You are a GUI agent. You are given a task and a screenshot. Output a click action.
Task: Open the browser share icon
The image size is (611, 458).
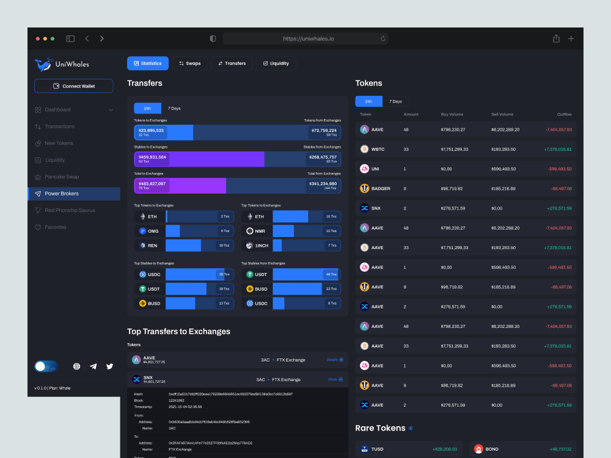pos(556,38)
